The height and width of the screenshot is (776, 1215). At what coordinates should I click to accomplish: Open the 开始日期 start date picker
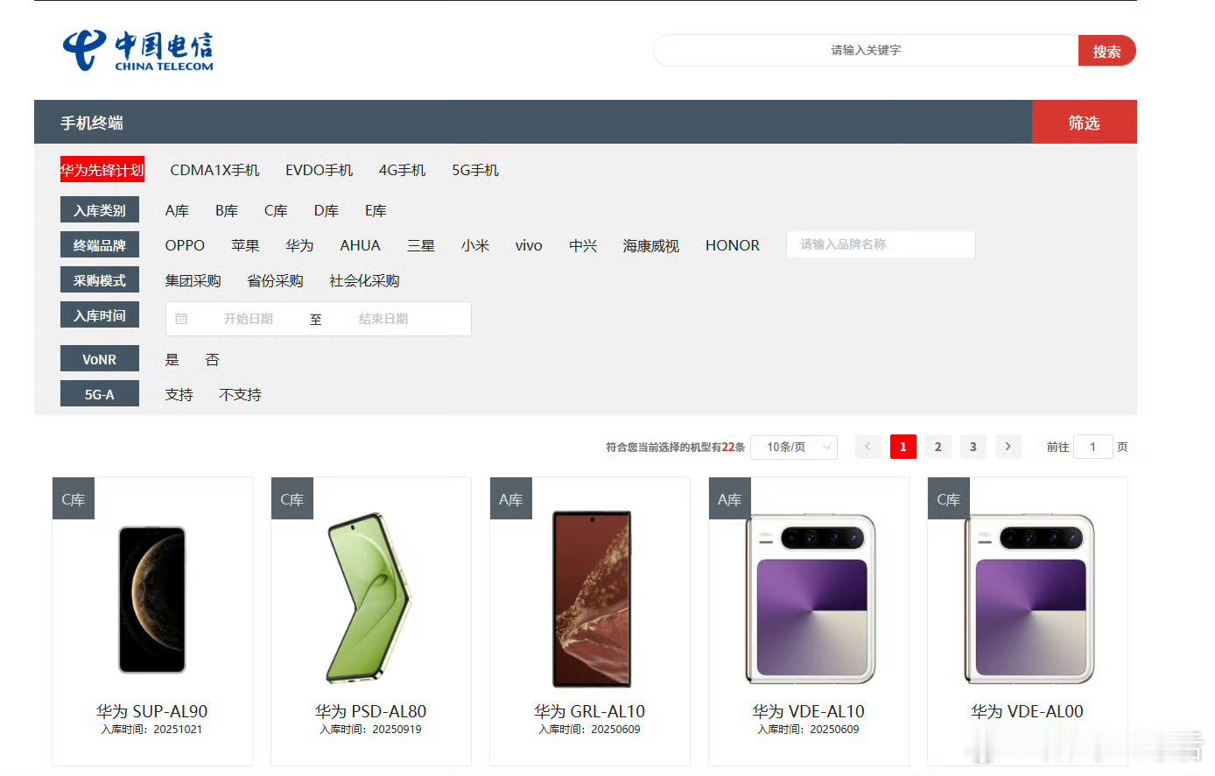pyautogui.click(x=248, y=319)
